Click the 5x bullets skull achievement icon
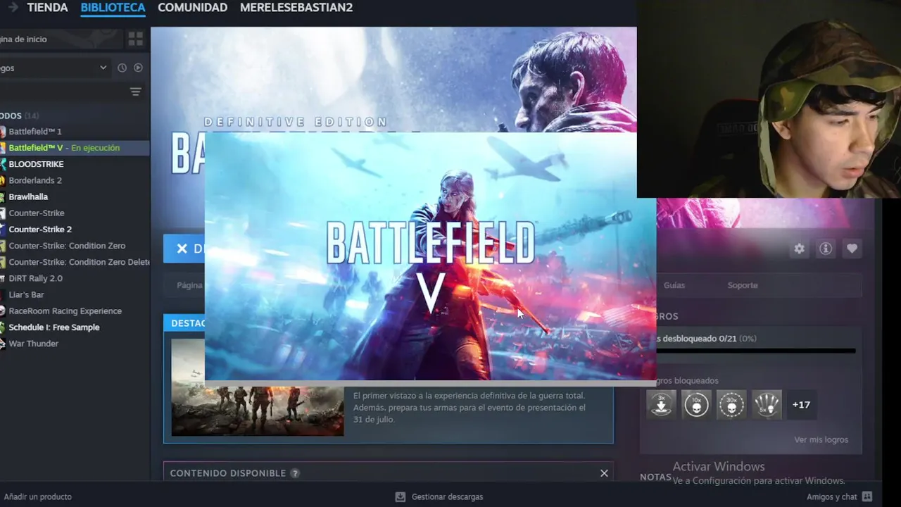 [767, 405]
